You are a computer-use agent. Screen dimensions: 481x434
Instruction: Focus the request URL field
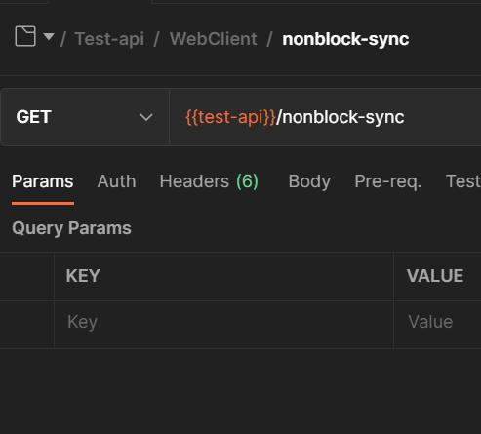[325, 117]
